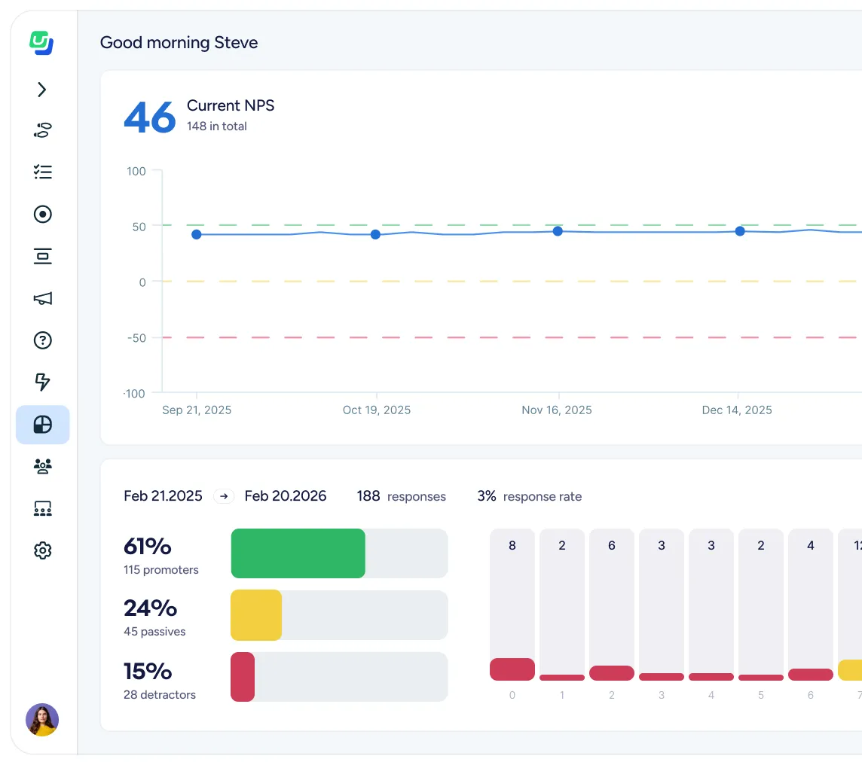The height and width of the screenshot is (765, 862).
Task: Expand the sidebar with chevron arrow
Action: pos(41,90)
